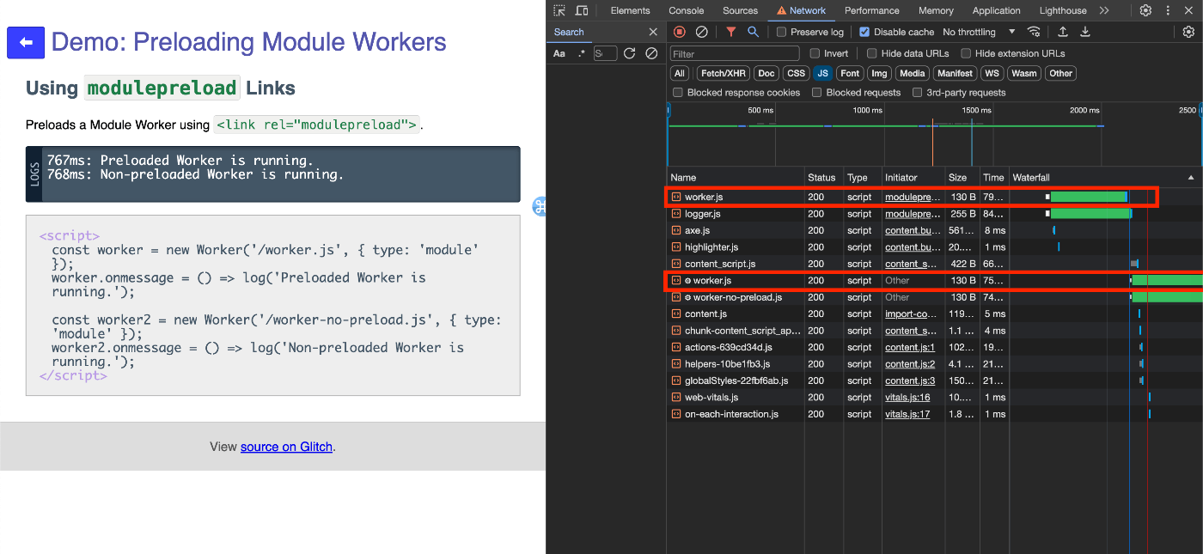Check the Invert filter checkbox
This screenshot has height=554, width=1203.
click(x=815, y=53)
